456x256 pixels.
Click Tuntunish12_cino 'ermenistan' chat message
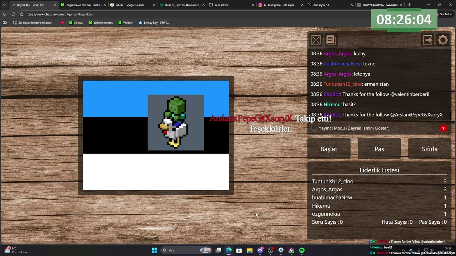coord(349,84)
